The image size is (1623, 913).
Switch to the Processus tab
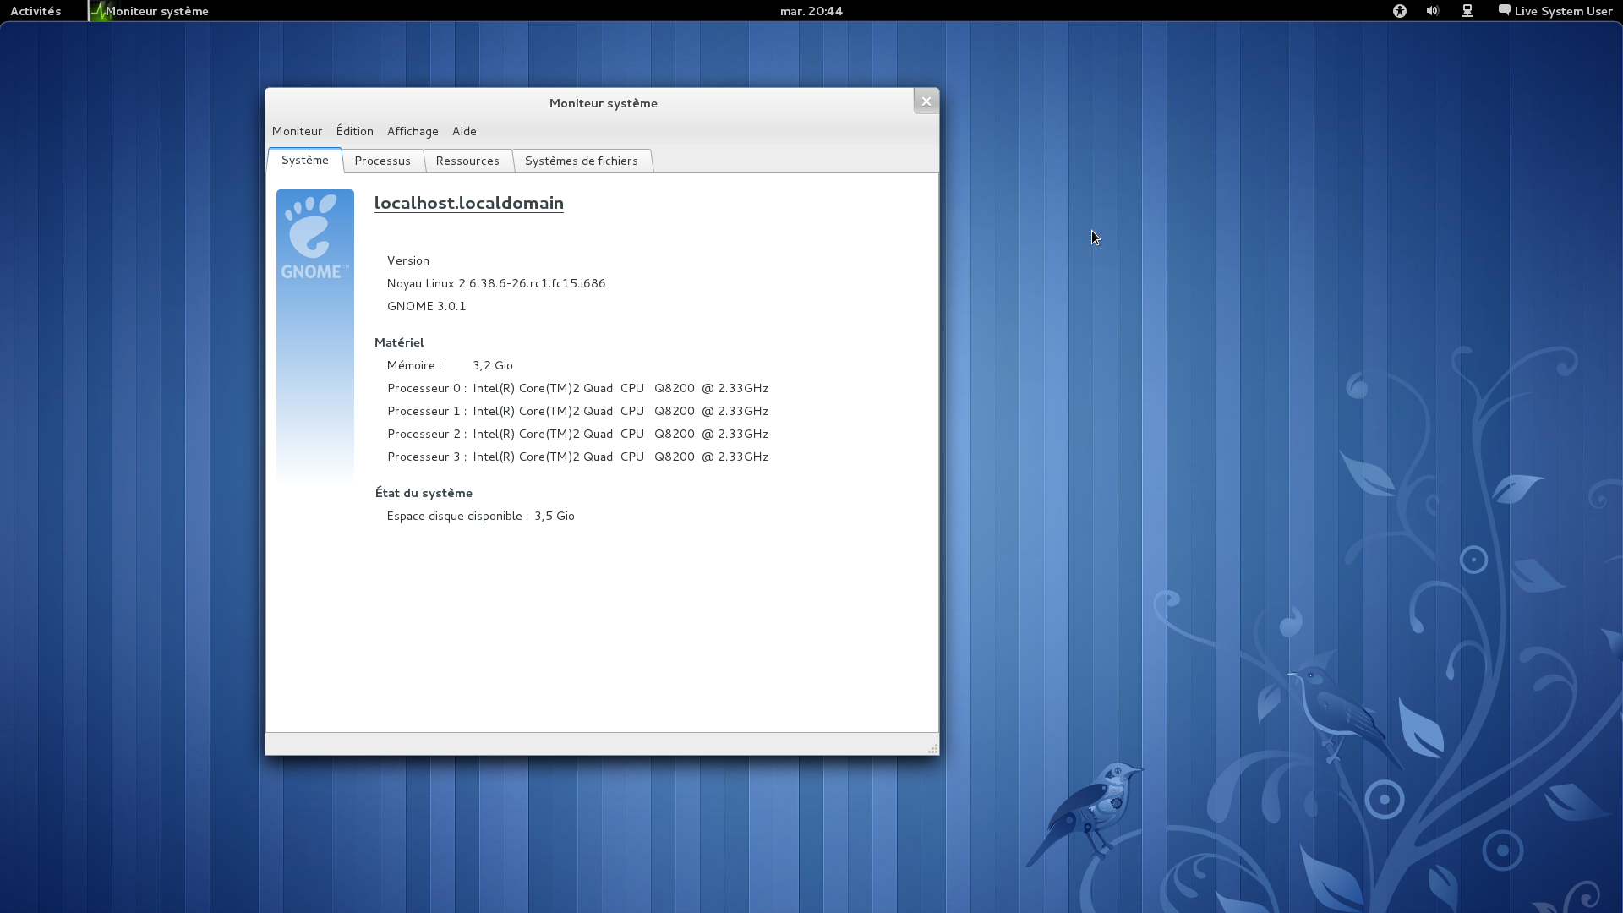pyautogui.click(x=382, y=161)
